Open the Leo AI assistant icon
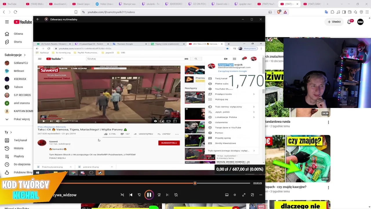371x209 pixels. point(355,12)
